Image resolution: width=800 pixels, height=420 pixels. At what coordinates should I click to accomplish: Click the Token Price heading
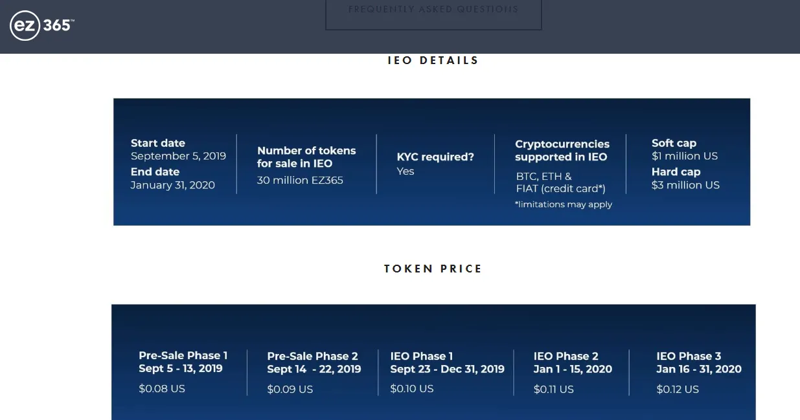433,269
